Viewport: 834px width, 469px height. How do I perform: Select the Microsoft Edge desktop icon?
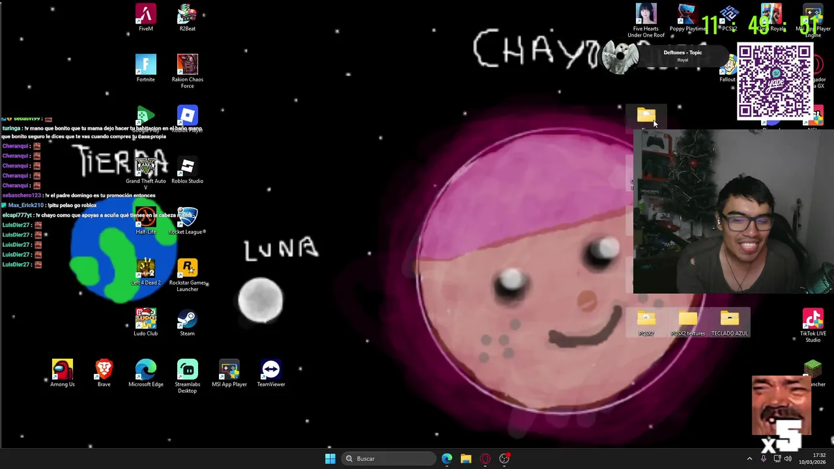145,373
